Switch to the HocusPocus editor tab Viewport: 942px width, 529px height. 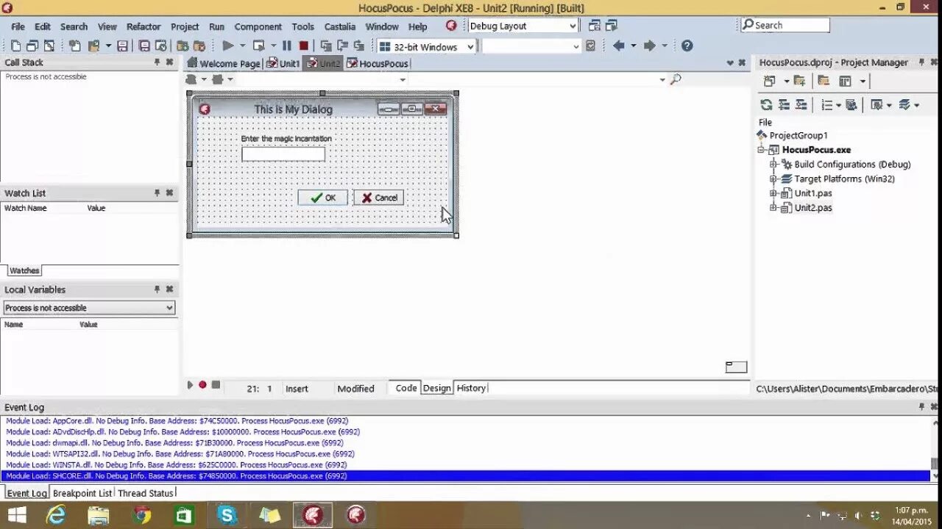[x=378, y=63]
